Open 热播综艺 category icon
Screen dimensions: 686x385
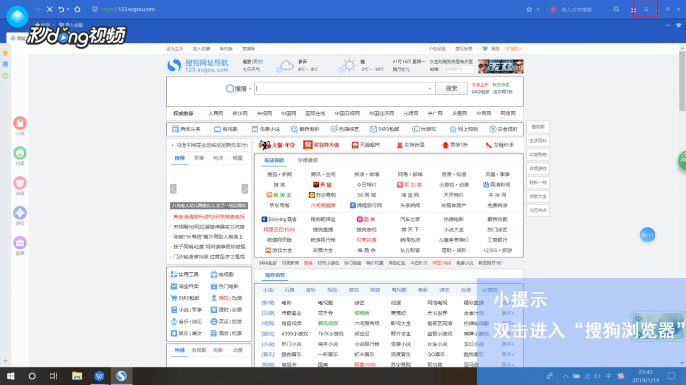point(345,129)
